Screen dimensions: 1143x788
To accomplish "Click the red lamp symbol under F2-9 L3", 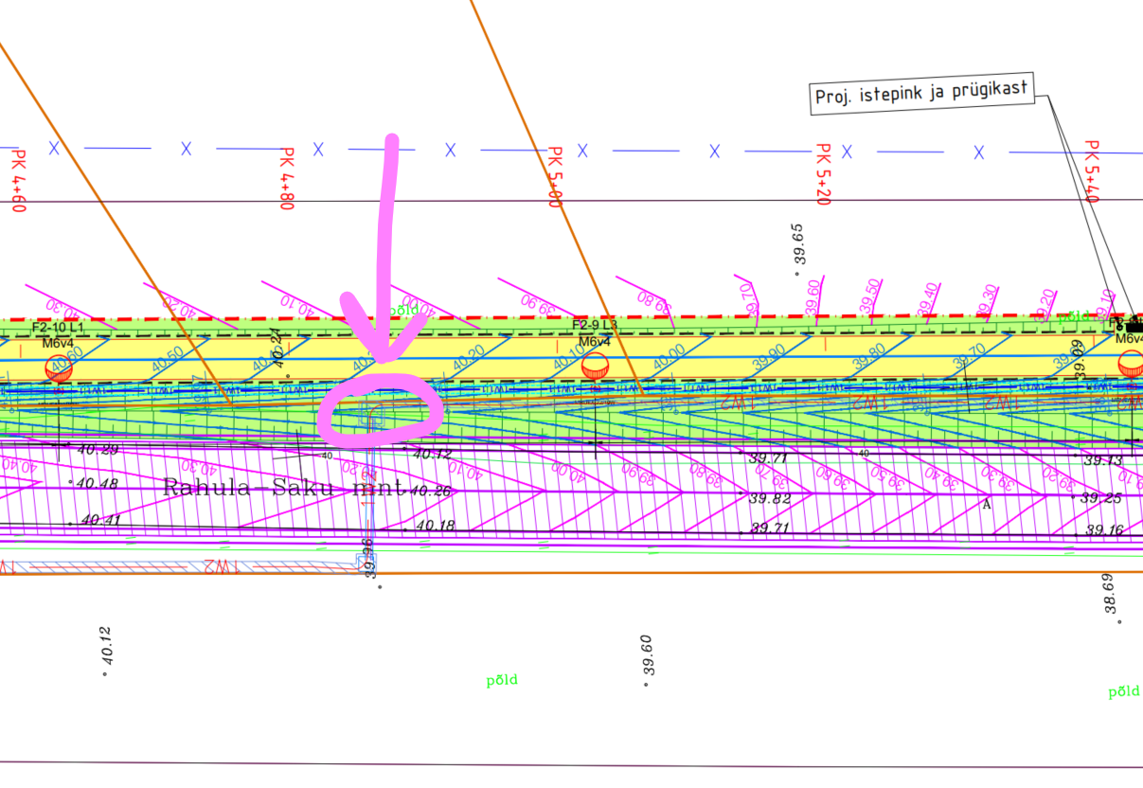I will (595, 365).
